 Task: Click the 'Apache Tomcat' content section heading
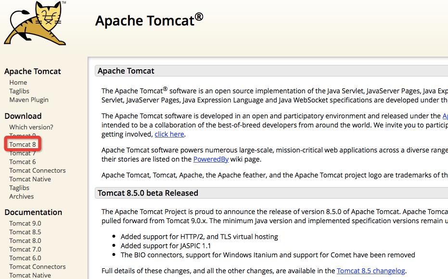point(126,71)
